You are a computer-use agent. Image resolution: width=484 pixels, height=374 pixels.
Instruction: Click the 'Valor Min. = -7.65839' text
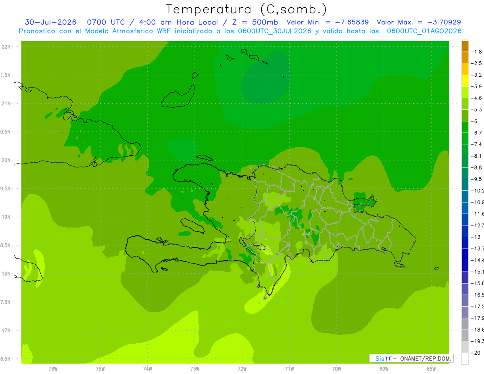pyautogui.click(x=328, y=22)
